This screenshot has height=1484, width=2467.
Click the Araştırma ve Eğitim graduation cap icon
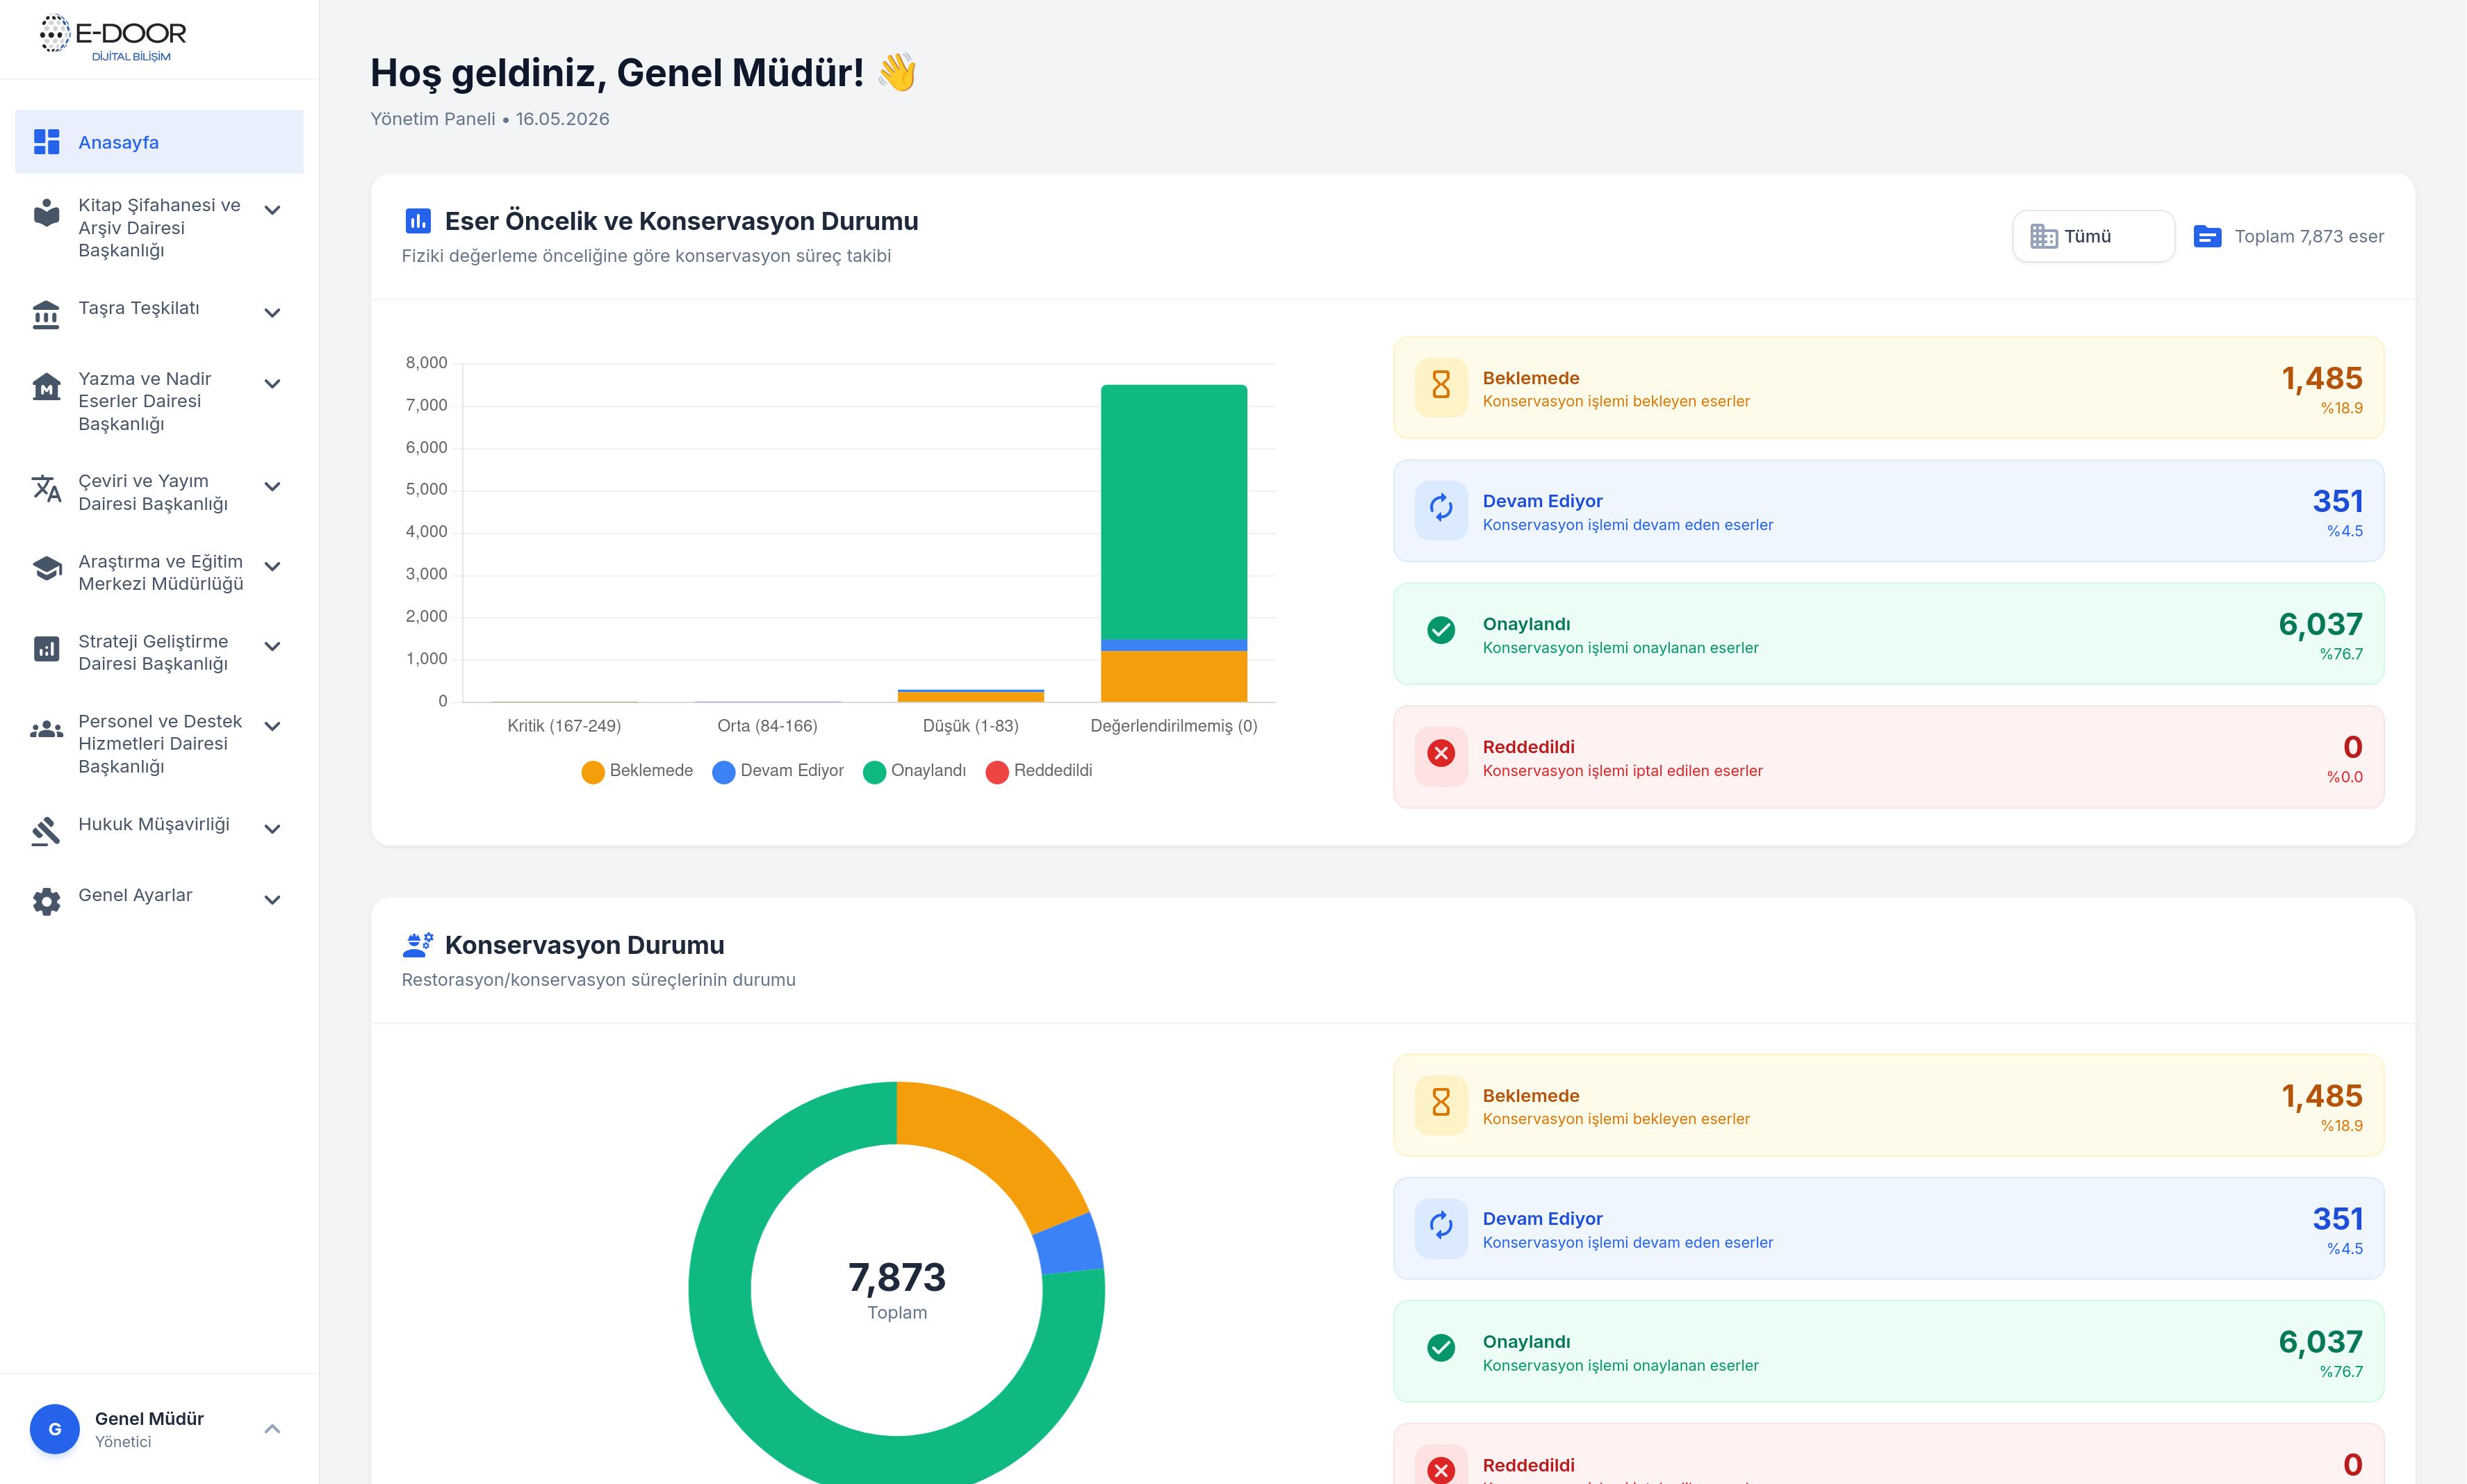(46, 568)
